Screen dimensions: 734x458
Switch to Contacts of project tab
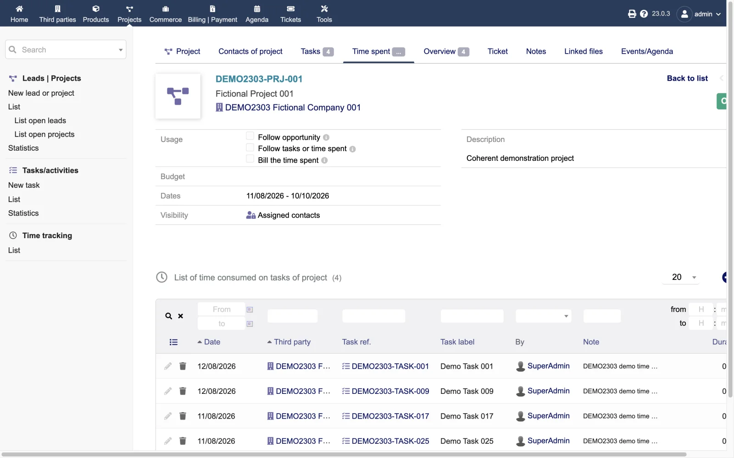pos(250,51)
